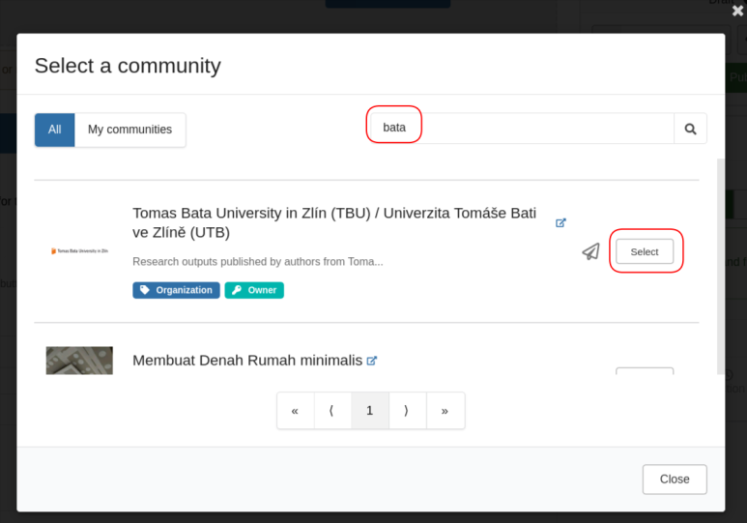Open Membuat Denah Rumah minimalis external link
The height and width of the screenshot is (523, 747).
tap(372, 361)
